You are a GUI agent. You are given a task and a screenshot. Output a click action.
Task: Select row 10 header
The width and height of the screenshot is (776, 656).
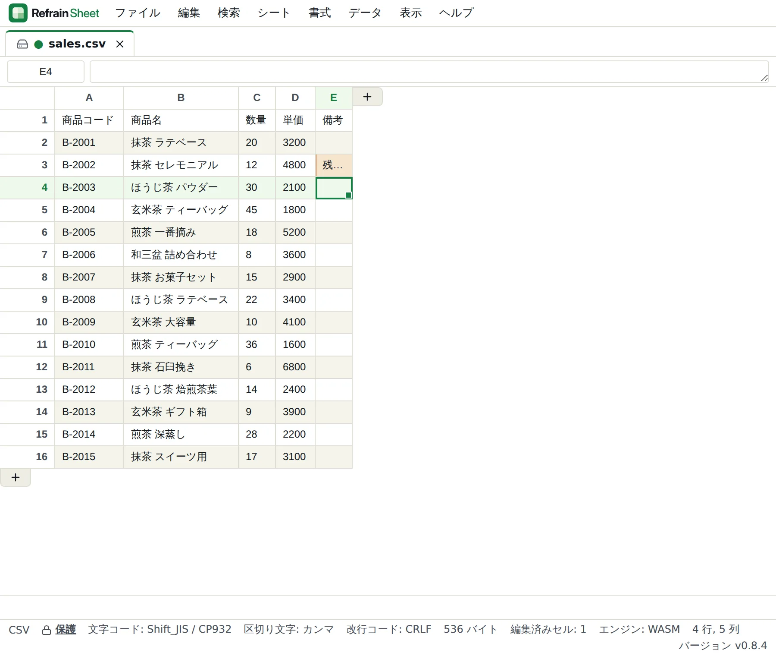coord(27,322)
